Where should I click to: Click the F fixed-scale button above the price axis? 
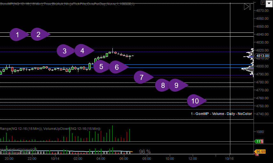[x=263, y=3]
